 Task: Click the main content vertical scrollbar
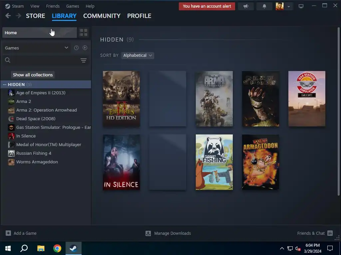click(x=338, y=111)
